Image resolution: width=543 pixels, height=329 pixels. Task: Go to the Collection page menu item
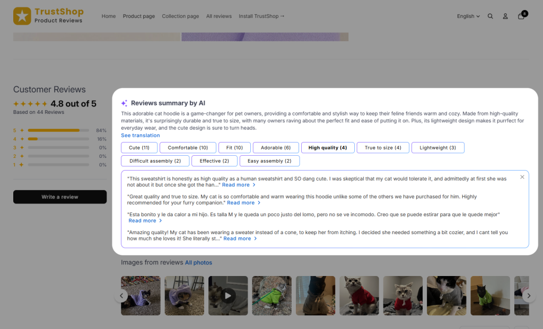point(180,16)
